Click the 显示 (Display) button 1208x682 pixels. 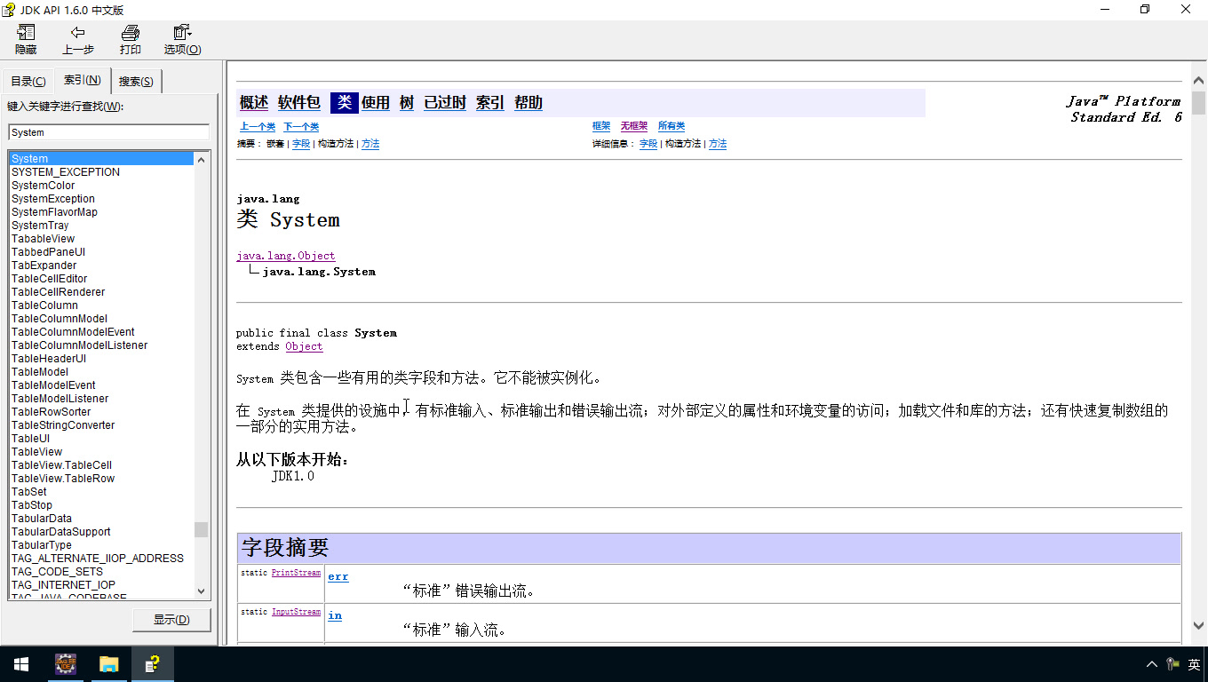171,619
